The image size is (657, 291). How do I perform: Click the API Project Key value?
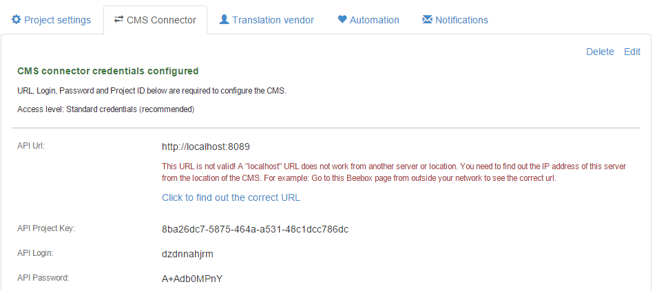click(255, 229)
